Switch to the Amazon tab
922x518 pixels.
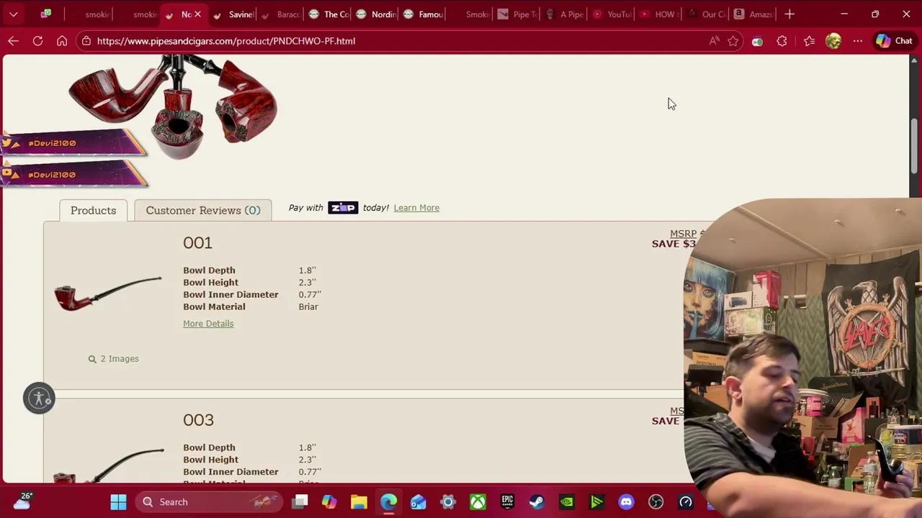(753, 14)
